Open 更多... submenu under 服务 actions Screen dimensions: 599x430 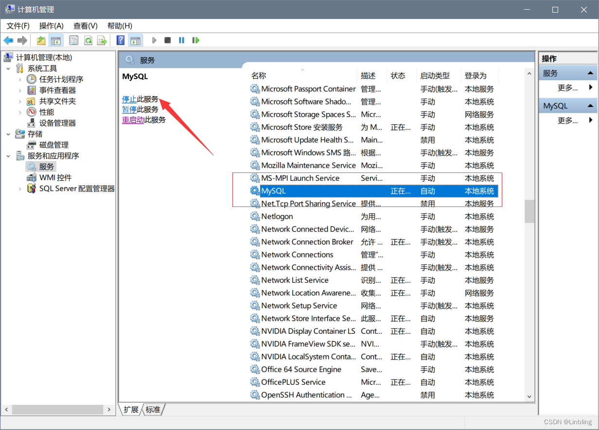568,88
